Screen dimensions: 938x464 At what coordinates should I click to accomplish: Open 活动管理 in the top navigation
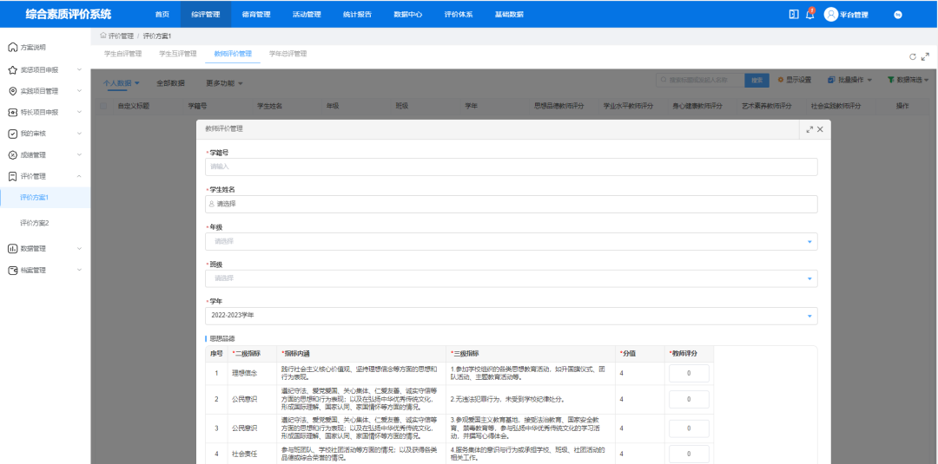coord(307,15)
